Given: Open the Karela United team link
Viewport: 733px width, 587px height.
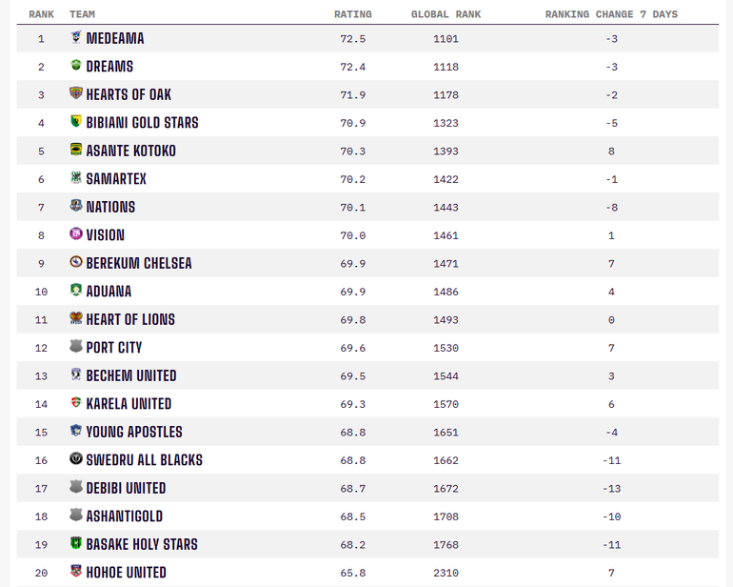Looking at the screenshot, I should (x=129, y=403).
